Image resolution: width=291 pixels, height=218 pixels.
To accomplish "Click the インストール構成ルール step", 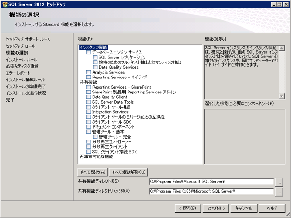I will tap(25, 80).
